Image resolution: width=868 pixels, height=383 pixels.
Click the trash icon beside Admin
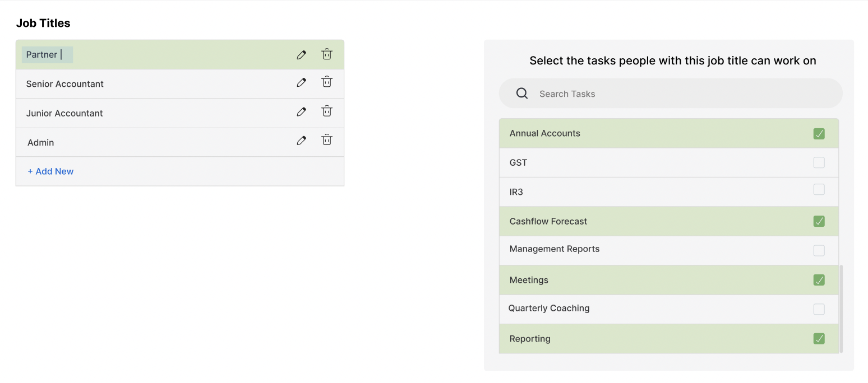pos(326,139)
